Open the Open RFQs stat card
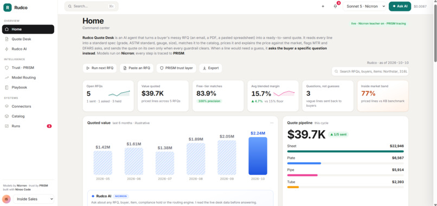Screen dimensions: 437x206 pos(108,96)
